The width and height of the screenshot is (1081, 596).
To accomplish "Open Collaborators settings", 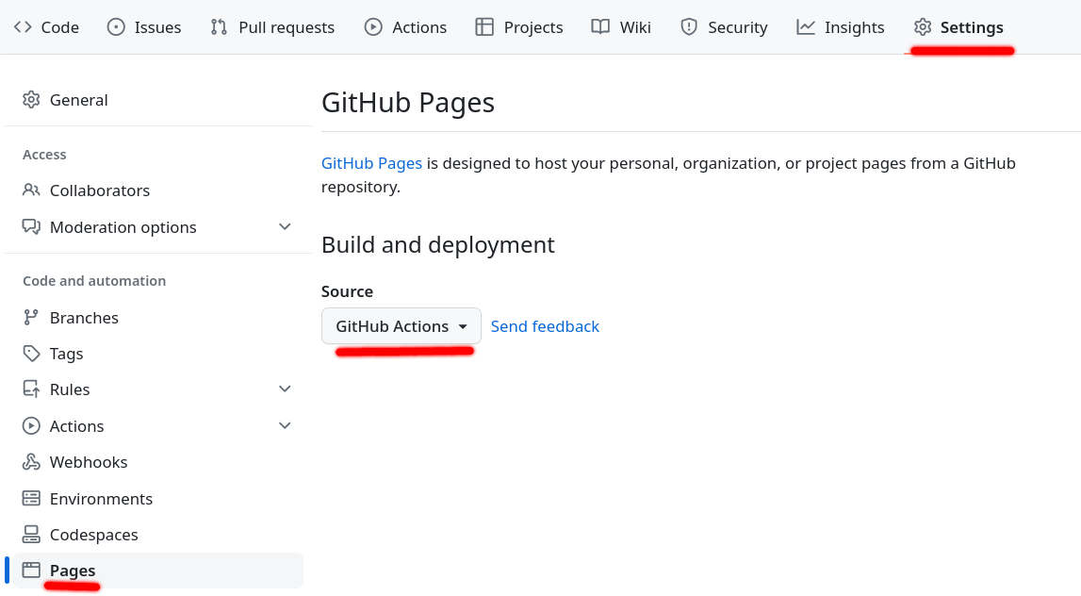I will pos(158,190).
